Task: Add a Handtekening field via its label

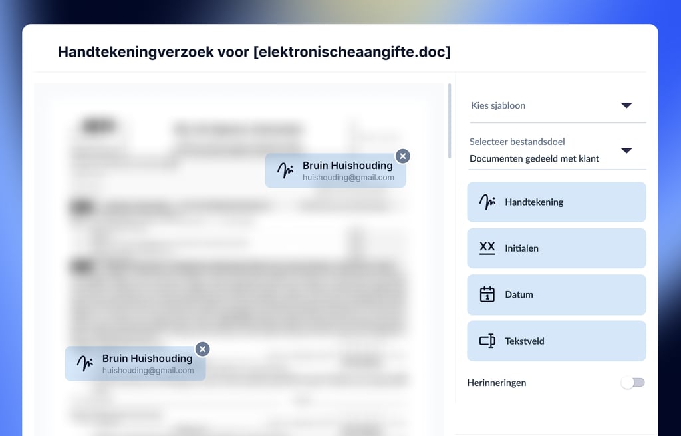Action: pyautogui.click(x=534, y=202)
